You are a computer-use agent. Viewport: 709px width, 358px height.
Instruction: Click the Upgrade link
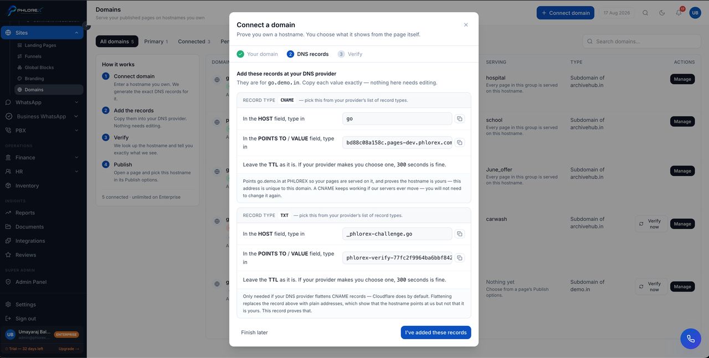point(69,349)
